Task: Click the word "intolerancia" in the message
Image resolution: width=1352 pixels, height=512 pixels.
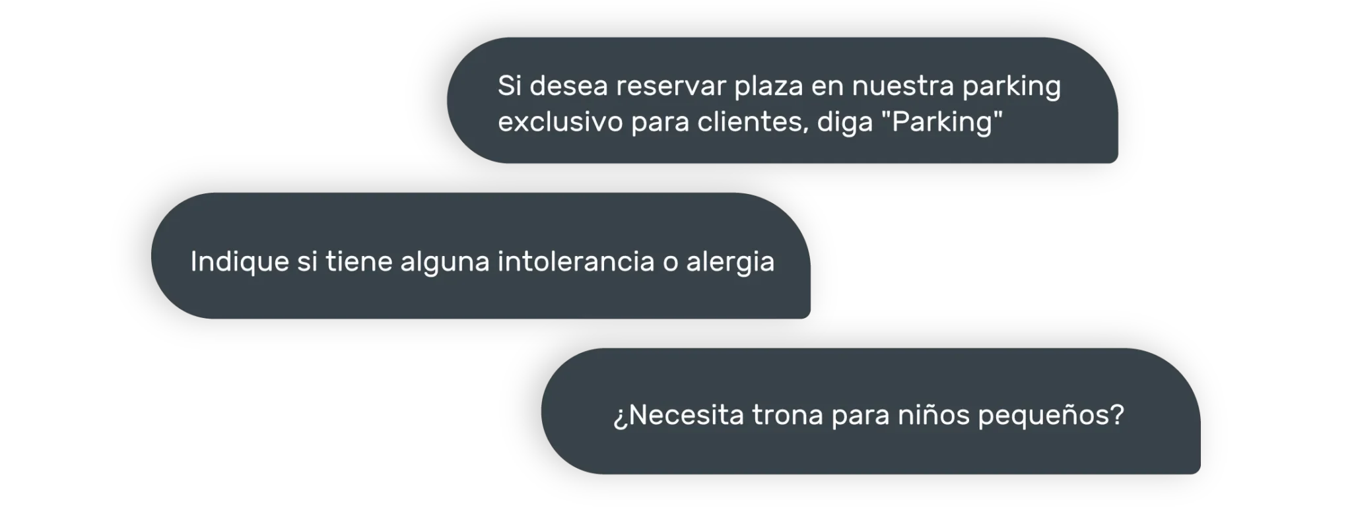Action: coord(576,261)
